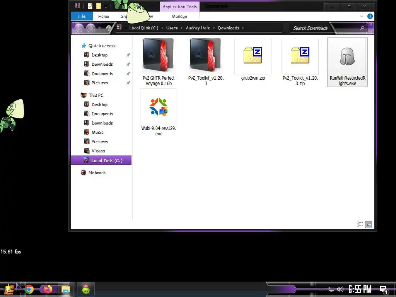
Task: Open the network icon in system tray
Action: pyautogui.click(x=331, y=289)
